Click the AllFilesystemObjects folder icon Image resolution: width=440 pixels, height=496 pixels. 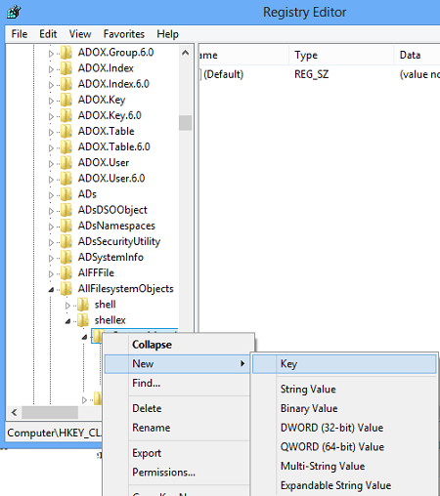pos(66,289)
